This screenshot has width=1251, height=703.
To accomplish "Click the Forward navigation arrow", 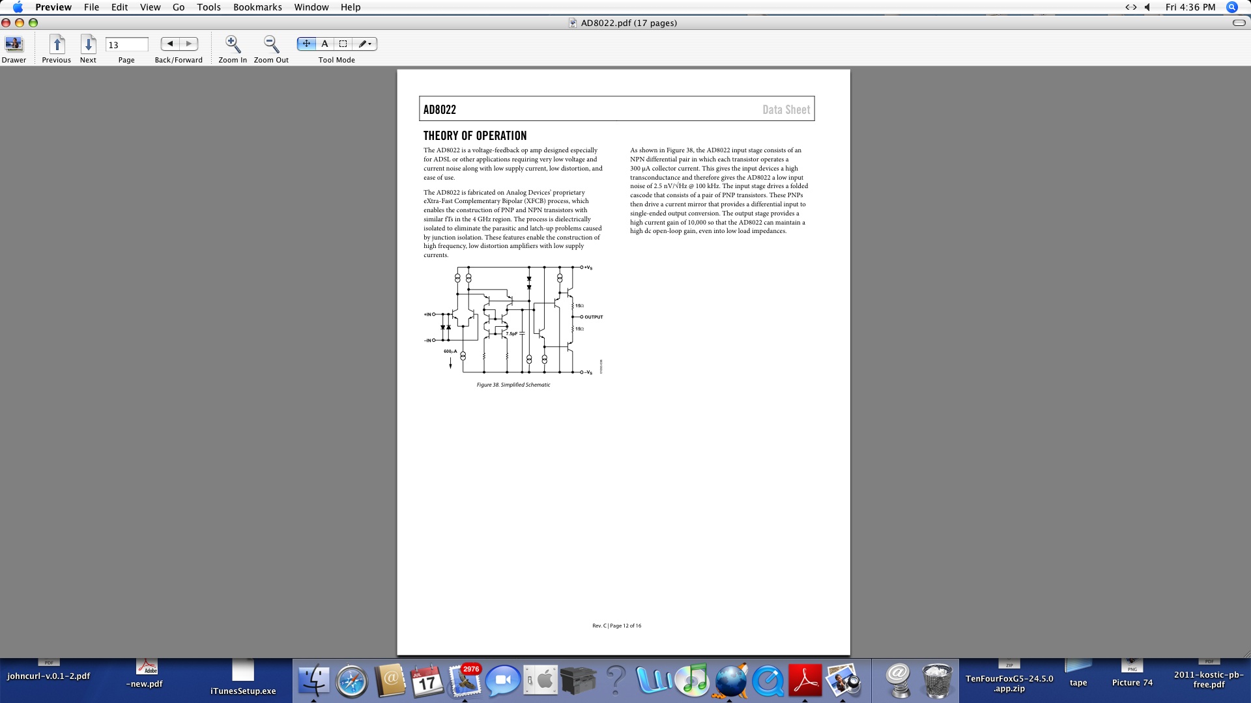I will point(189,44).
